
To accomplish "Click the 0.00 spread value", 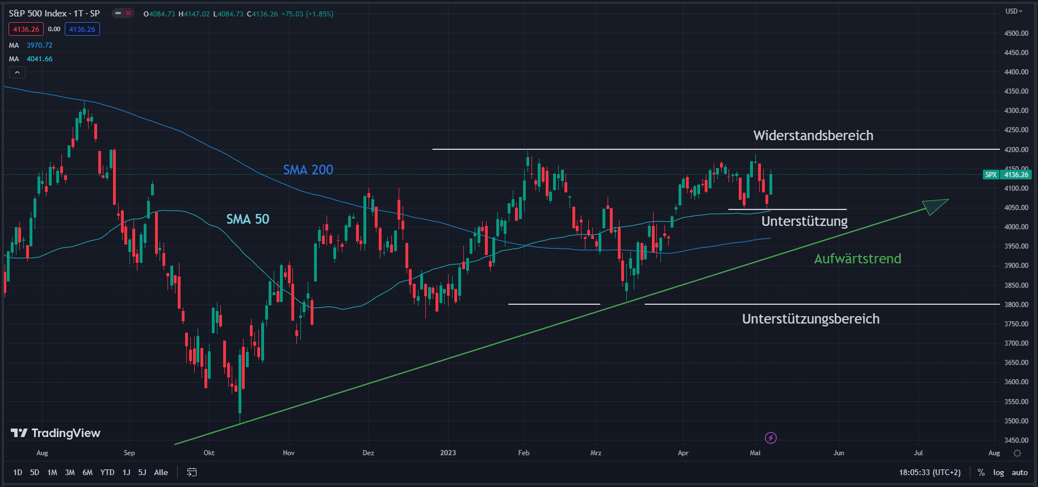I will 54,29.
